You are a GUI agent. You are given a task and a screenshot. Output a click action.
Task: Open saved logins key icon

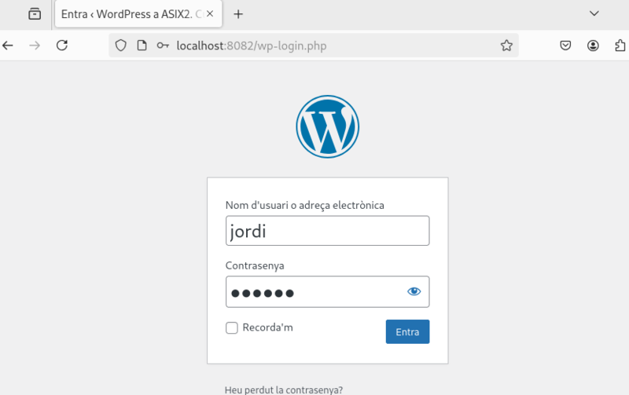(163, 46)
